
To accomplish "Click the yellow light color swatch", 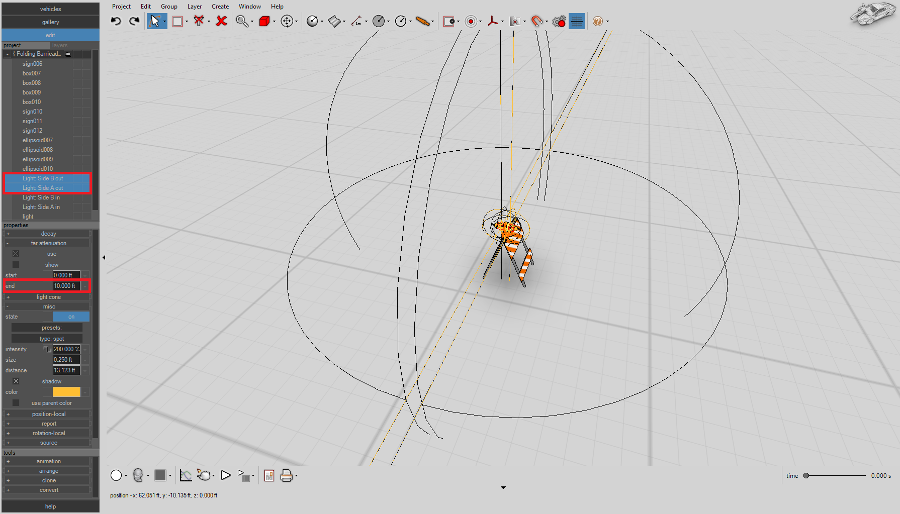I will (x=66, y=392).
